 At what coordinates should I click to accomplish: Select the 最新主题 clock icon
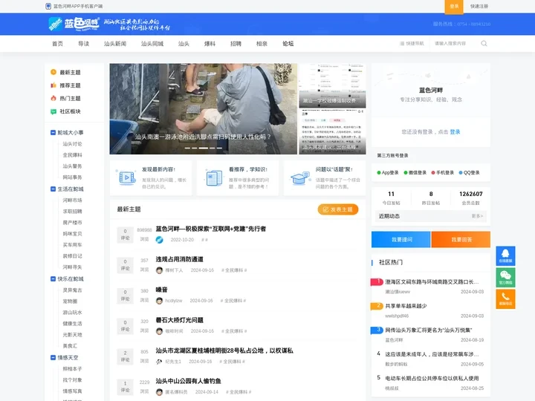pyautogui.click(x=53, y=72)
